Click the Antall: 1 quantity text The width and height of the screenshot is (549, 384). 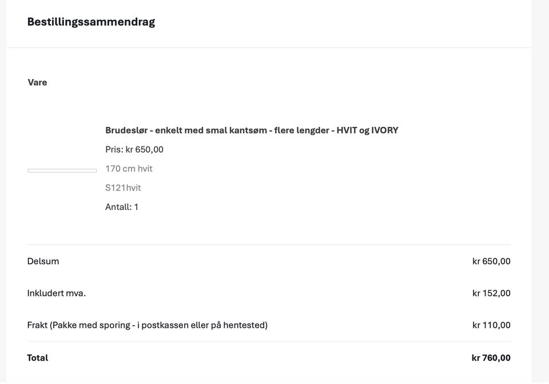tap(121, 207)
